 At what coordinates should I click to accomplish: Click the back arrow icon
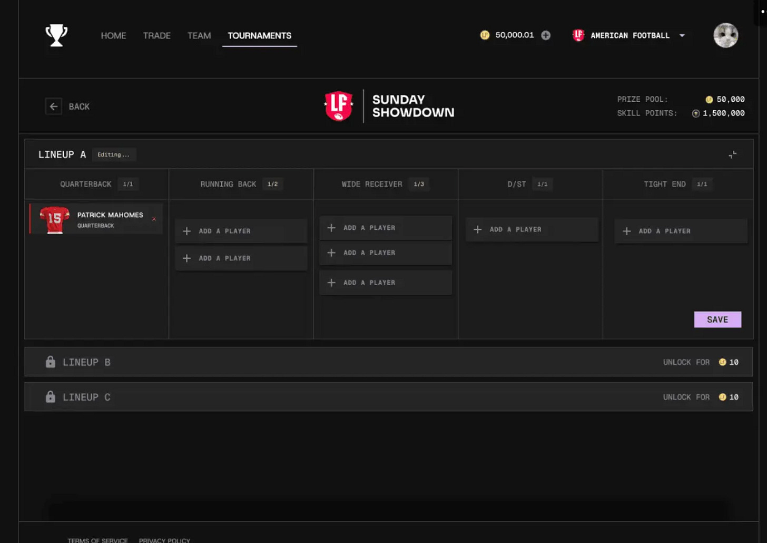(54, 106)
